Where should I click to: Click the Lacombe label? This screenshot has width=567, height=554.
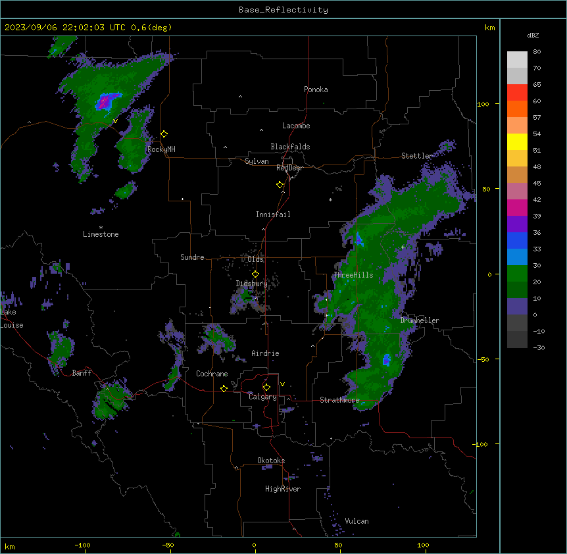click(x=296, y=126)
